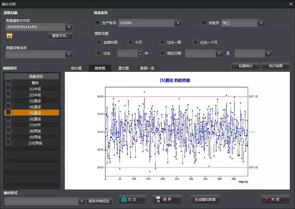Screen dimensions: 295x209
Task: Check the box beside [3]直径 item
Action: tap(8, 101)
